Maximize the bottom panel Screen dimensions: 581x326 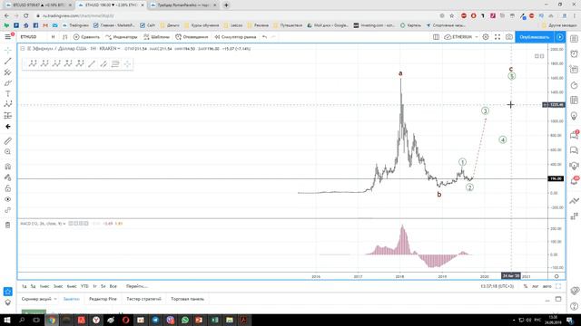pos(558,299)
